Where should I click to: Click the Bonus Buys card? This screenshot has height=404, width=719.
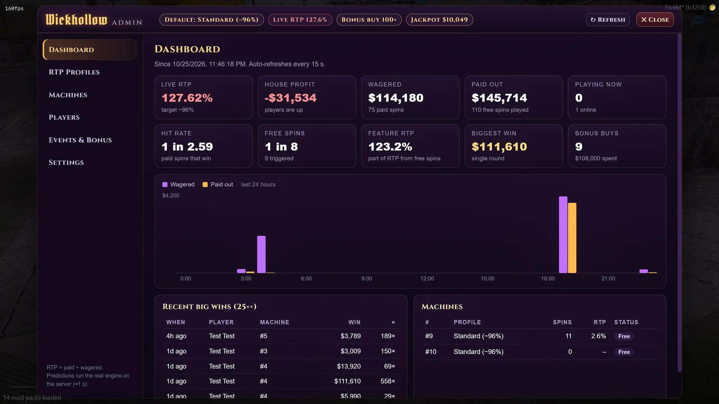click(617, 146)
